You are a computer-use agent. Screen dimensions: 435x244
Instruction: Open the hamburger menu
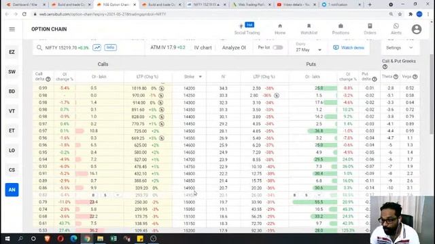(12, 29)
